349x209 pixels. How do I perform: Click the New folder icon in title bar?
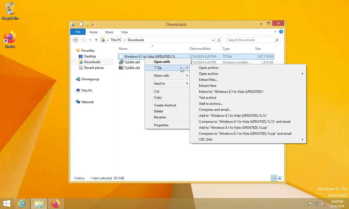coord(87,24)
